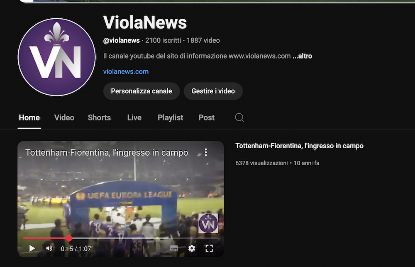Click the featured video frame
Viewport: 415px width, 267px height.
point(121,199)
